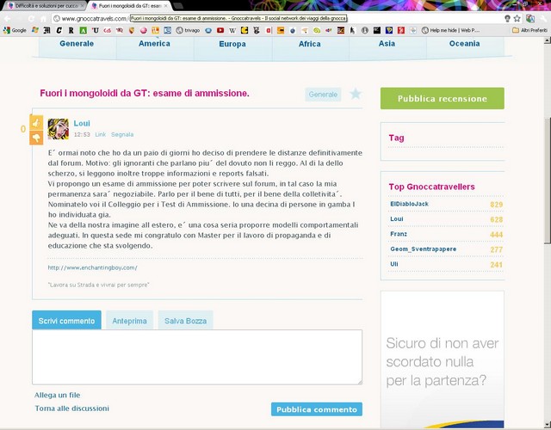
Task: Mark discussion as favorite with star
Action: click(x=355, y=94)
